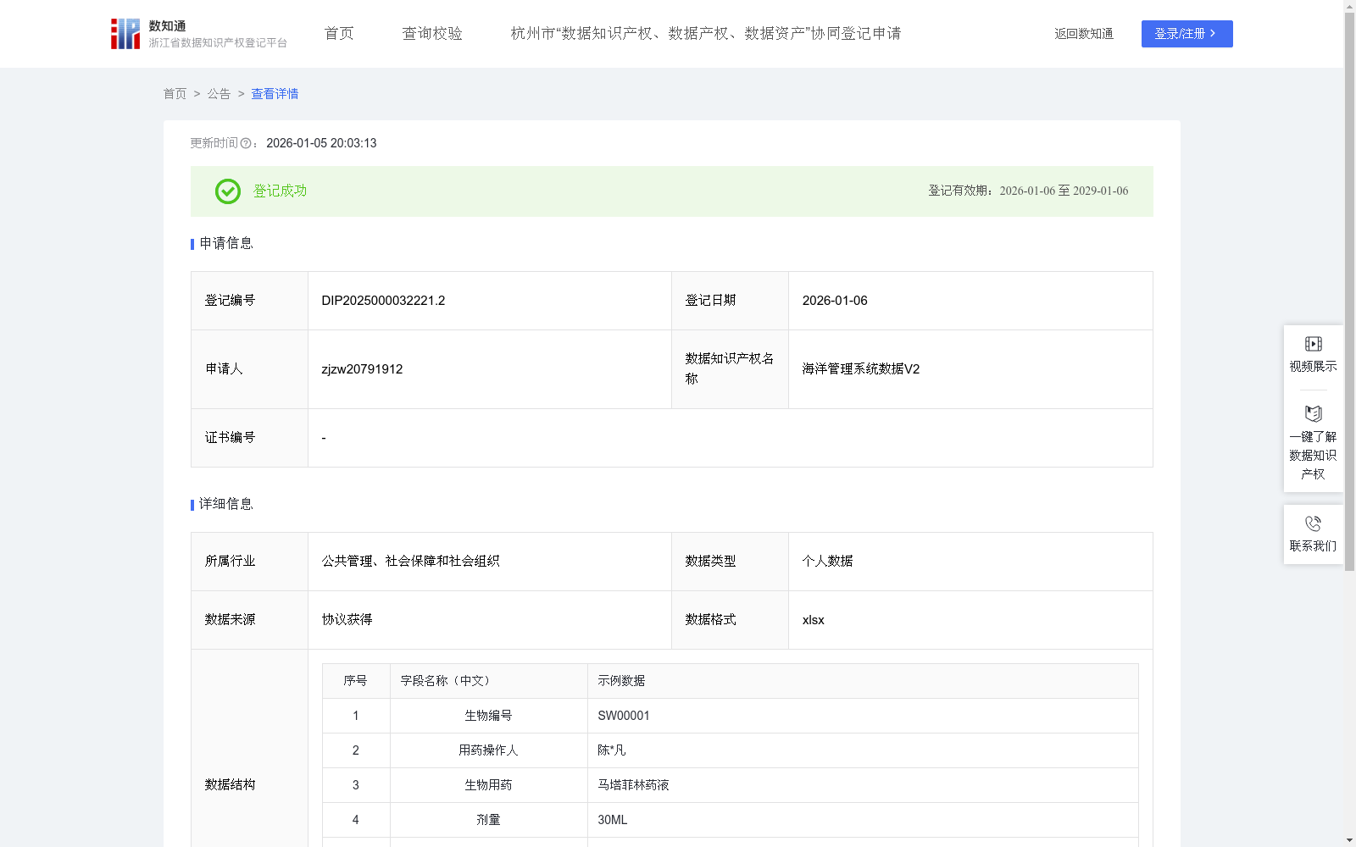The image size is (1356, 847).
Task: Click the 协议获得 data source value
Action: 347,620
